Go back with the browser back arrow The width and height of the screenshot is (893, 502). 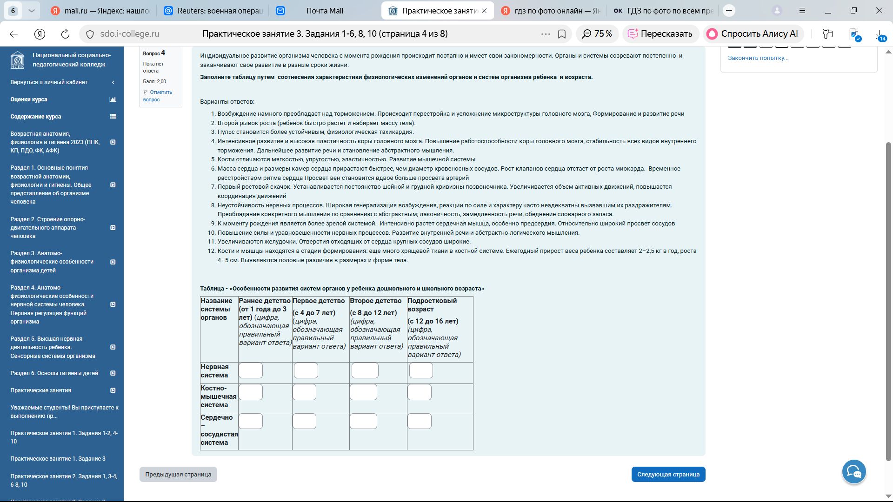(x=13, y=34)
